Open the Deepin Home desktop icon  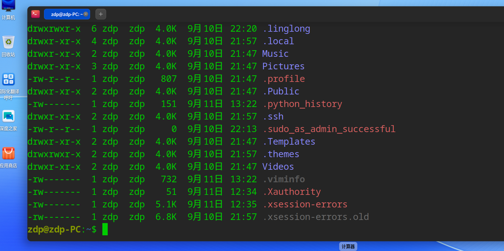8,120
